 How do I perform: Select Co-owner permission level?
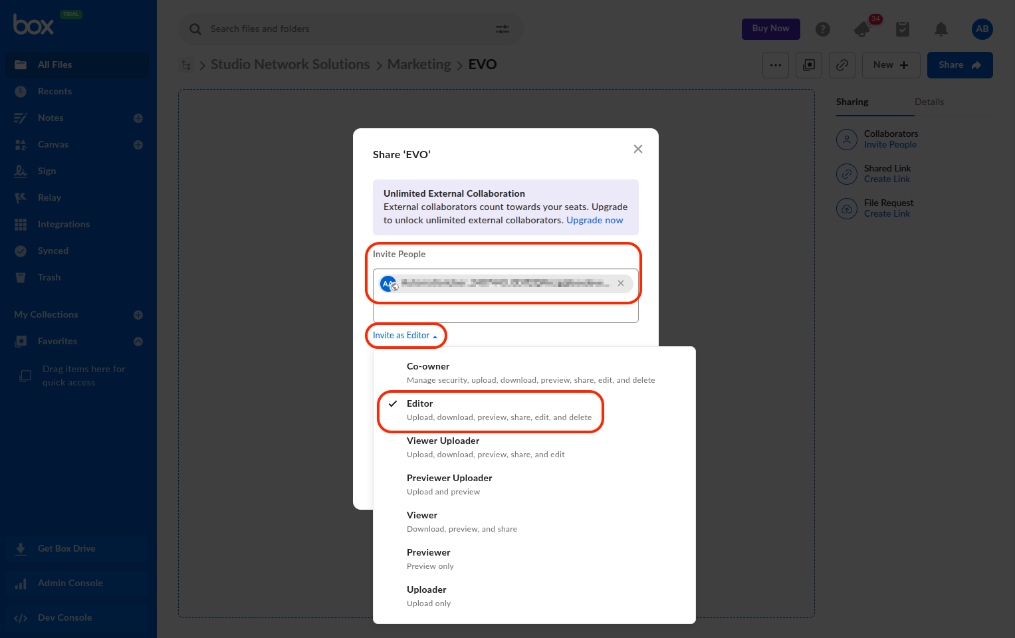[x=534, y=373]
